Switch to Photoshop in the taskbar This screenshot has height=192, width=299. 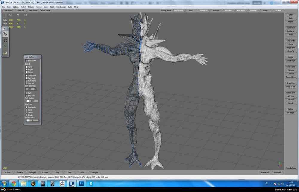pyautogui.click(x=81, y=183)
